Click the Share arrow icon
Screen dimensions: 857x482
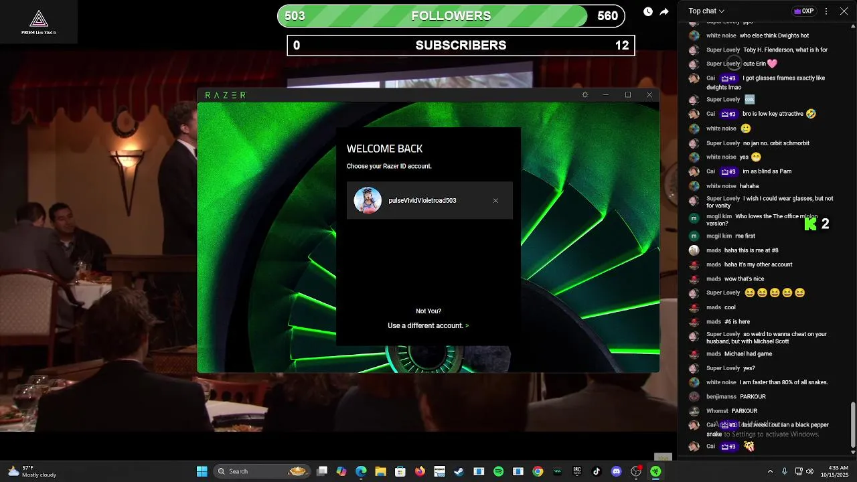(664, 11)
